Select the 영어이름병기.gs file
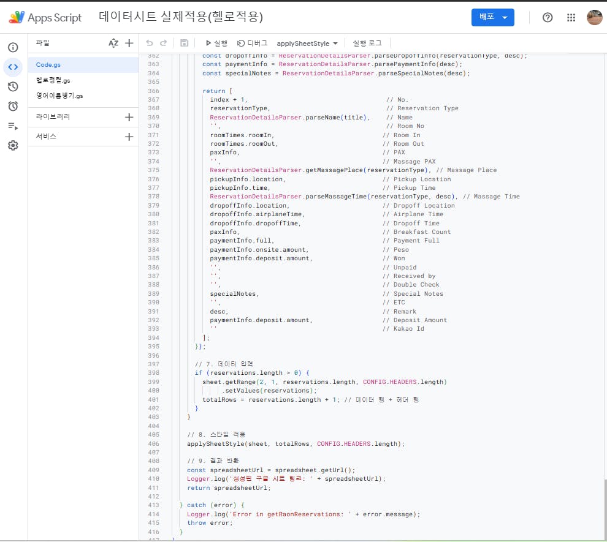The width and height of the screenshot is (607, 542). [83, 96]
